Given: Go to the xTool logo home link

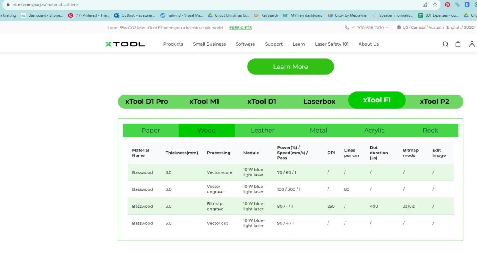Looking at the screenshot, I should click(x=125, y=44).
